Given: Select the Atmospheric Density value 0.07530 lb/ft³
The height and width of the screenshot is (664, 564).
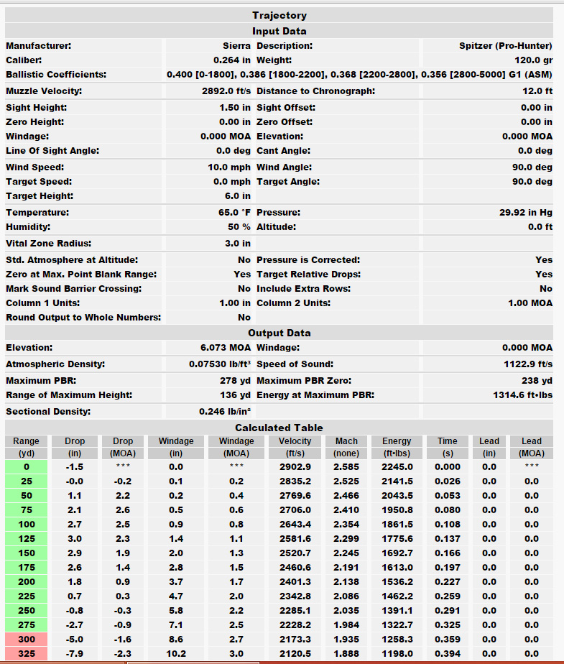Looking at the screenshot, I should [x=220, y=364].
